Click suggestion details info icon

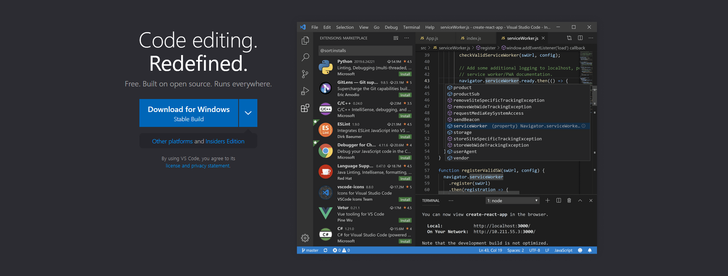(584, 126)
